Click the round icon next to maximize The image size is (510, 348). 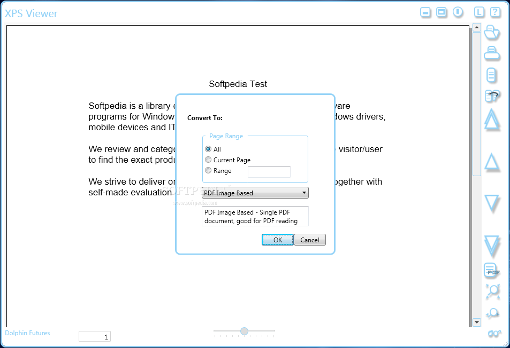point(458,12)
